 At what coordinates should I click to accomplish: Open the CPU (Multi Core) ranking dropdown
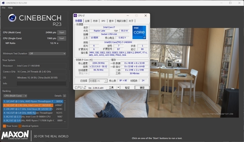[15, 96]
